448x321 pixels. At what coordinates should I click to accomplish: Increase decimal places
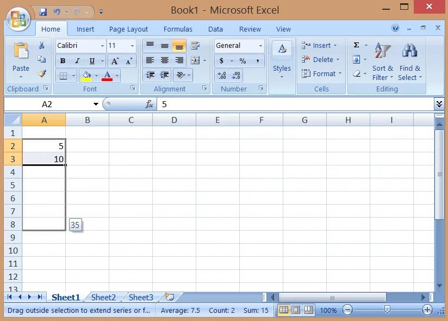point(222,76)
